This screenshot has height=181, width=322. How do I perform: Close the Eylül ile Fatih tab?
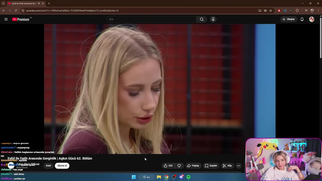(43, 4)
